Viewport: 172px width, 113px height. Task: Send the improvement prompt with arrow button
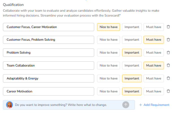pos(126,105)
